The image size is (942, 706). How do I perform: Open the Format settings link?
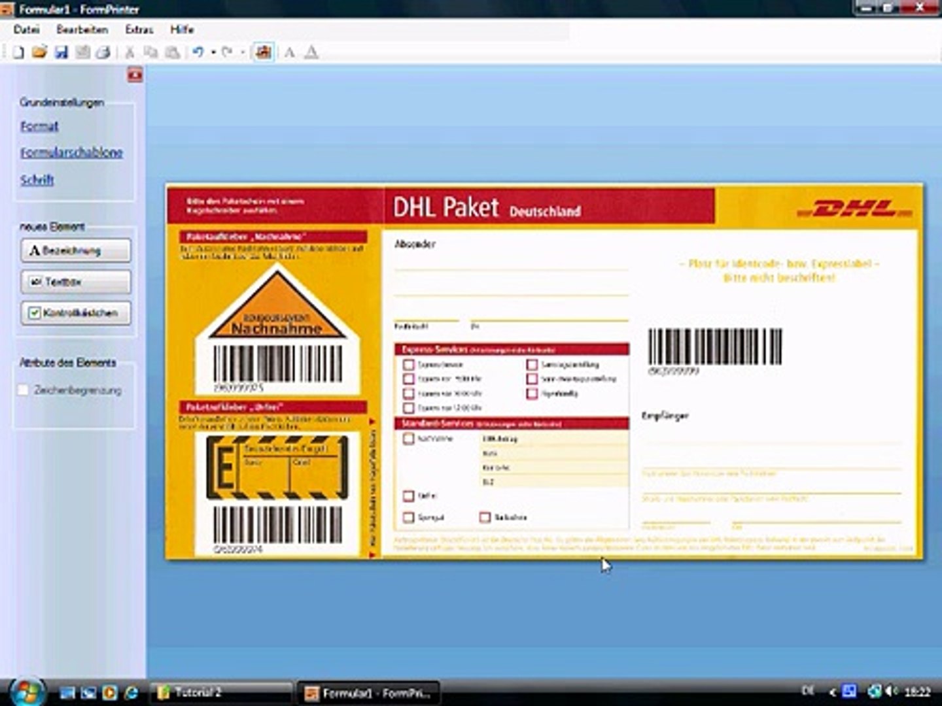click(x=39, y=126)
